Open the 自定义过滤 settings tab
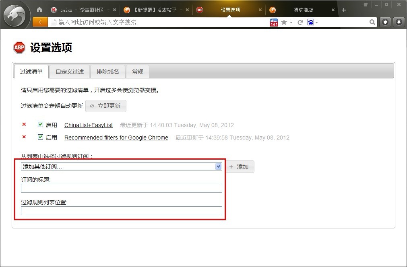The width and height of the screenshot is (407, 267). pos(70,72)
